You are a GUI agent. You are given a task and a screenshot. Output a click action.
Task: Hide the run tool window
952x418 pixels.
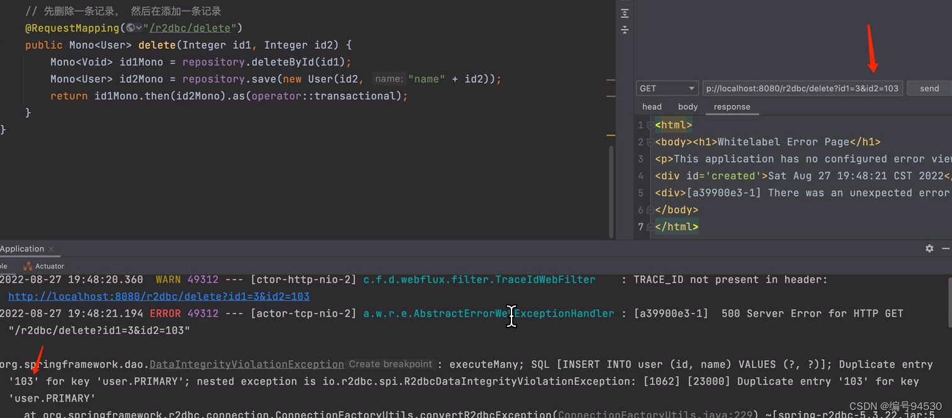click(946, 248)
